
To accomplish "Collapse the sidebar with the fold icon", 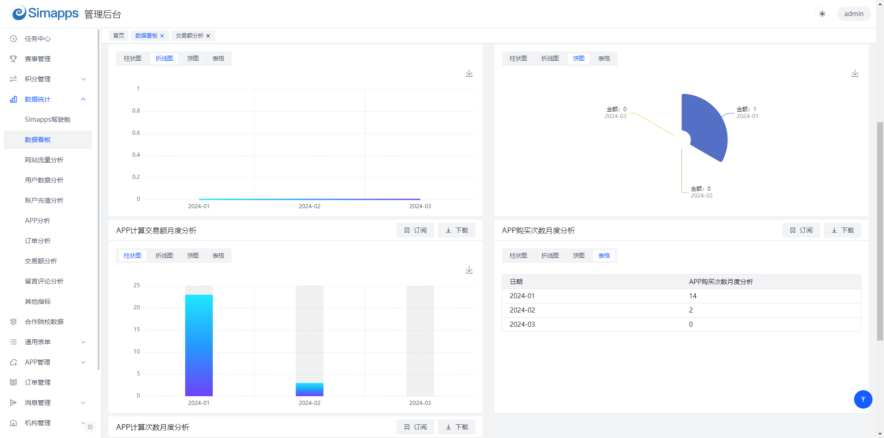I will click(x=90, y=427).
